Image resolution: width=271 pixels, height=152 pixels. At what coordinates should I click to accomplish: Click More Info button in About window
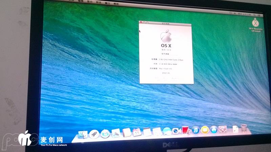(x=166, y=73)
